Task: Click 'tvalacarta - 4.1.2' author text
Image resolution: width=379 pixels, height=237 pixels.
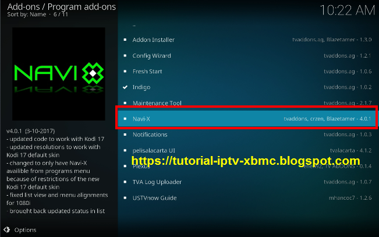Action: pos(351,150)
